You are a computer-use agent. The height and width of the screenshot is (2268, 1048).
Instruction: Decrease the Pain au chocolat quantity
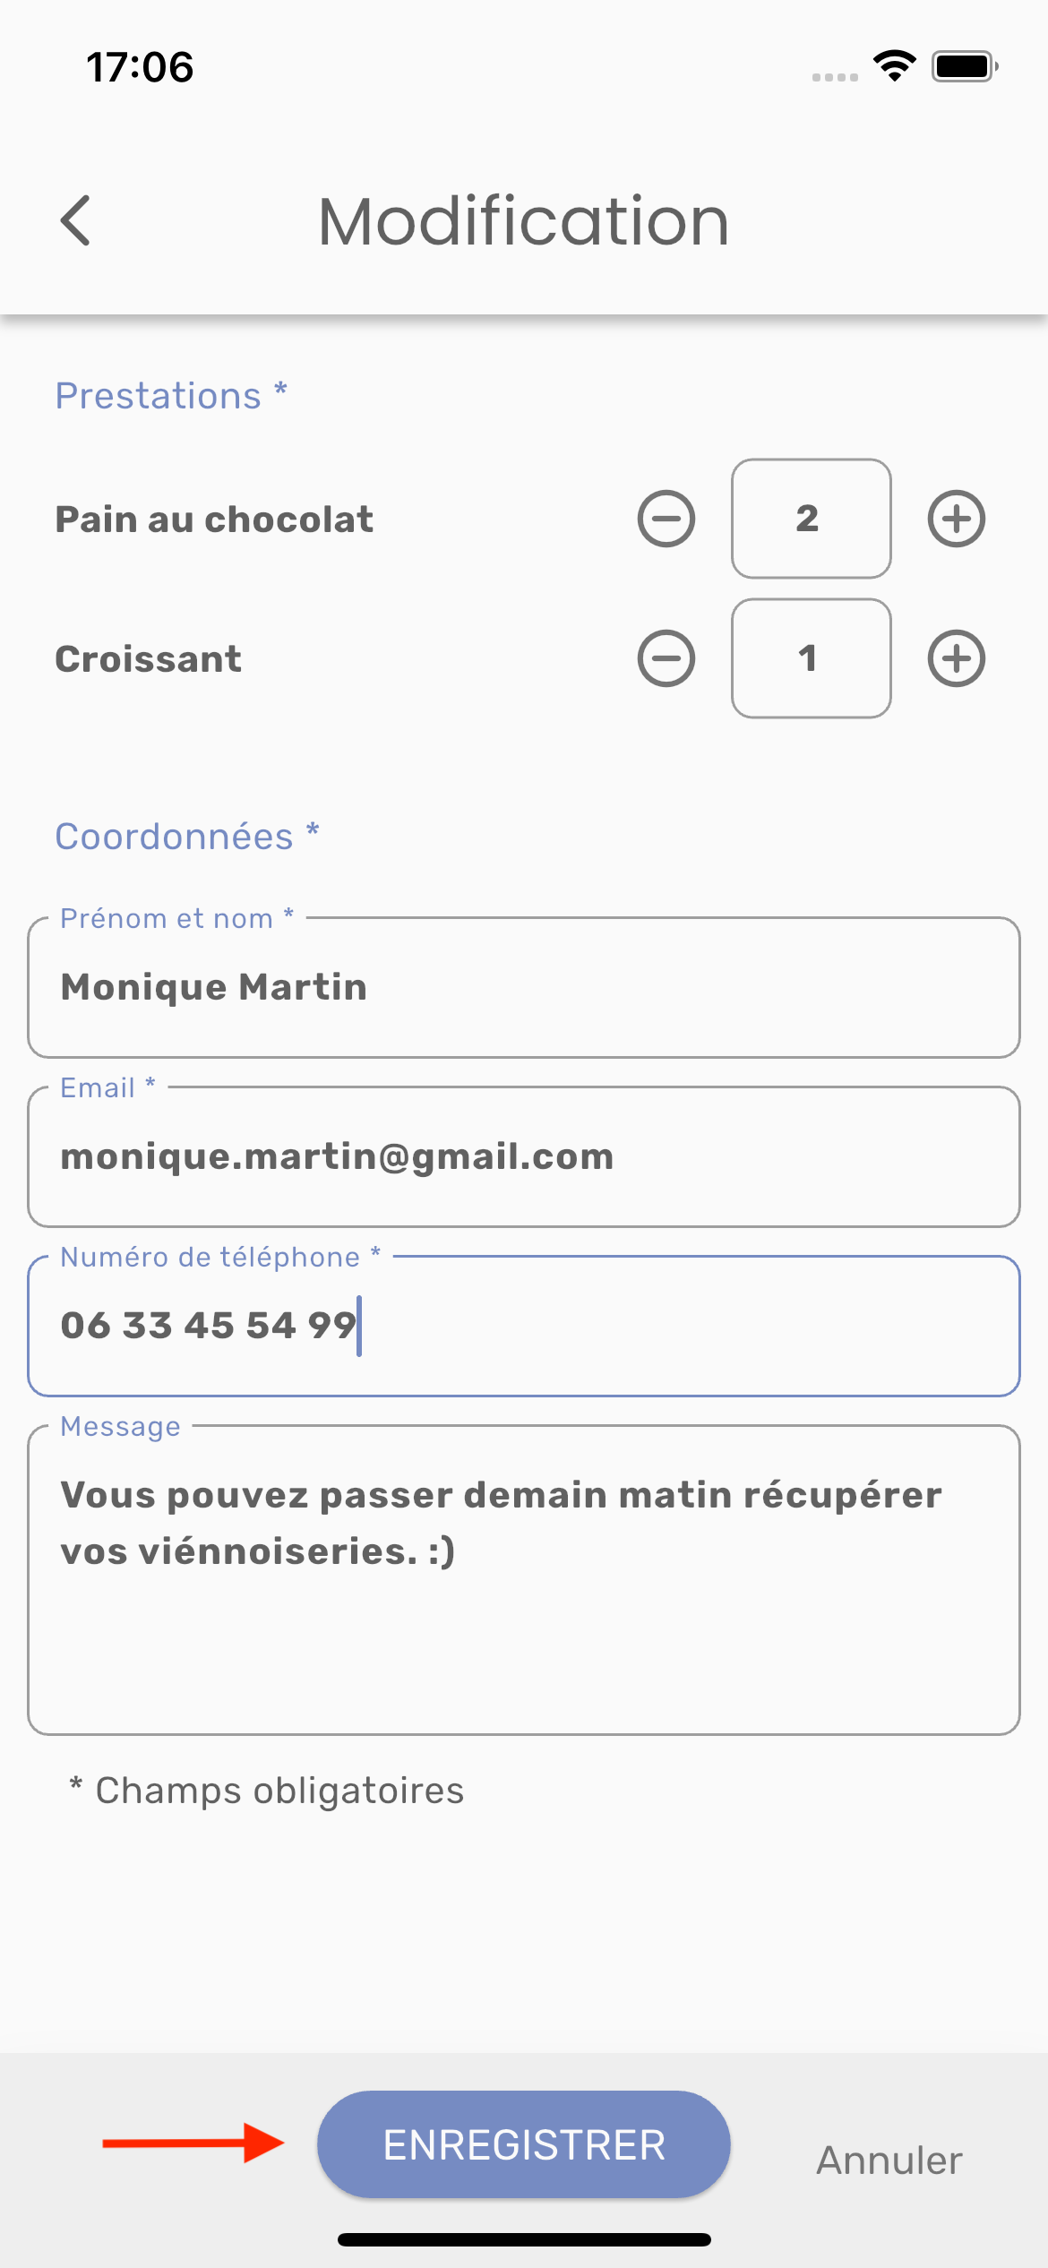click(x=666, y=519)
